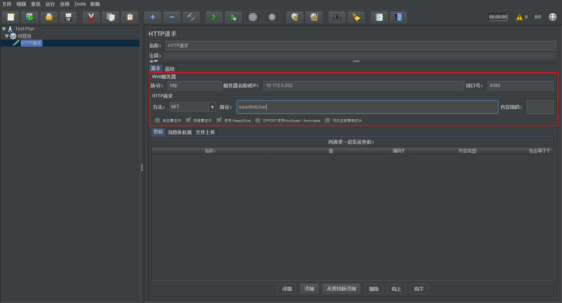Save the test plan with disk icon
Screen dimensions: 562x303
point(68,17)
